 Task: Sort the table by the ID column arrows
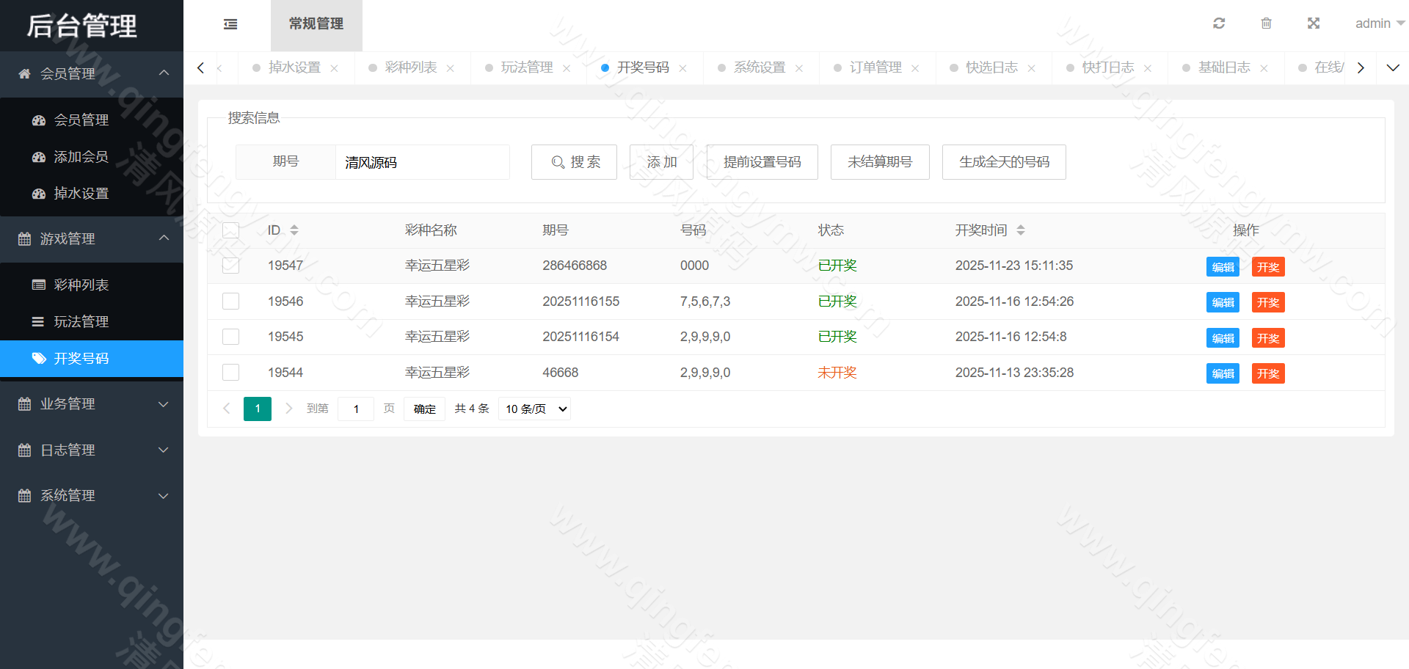tap(294, 230)
